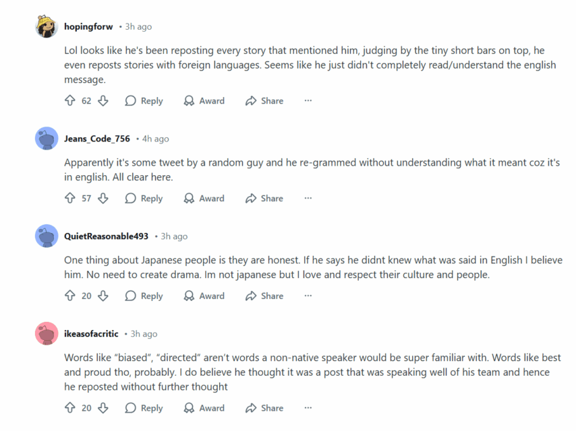
Task: Open hopingforw's avatar profile picture
Action: (47, 27)
